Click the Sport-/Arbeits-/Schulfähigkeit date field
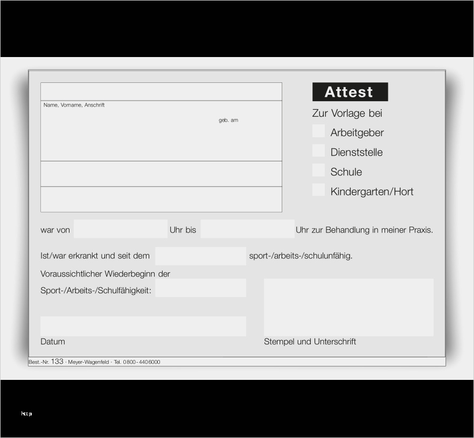Screen dimensions: 474x438 [x=201, y=288]
